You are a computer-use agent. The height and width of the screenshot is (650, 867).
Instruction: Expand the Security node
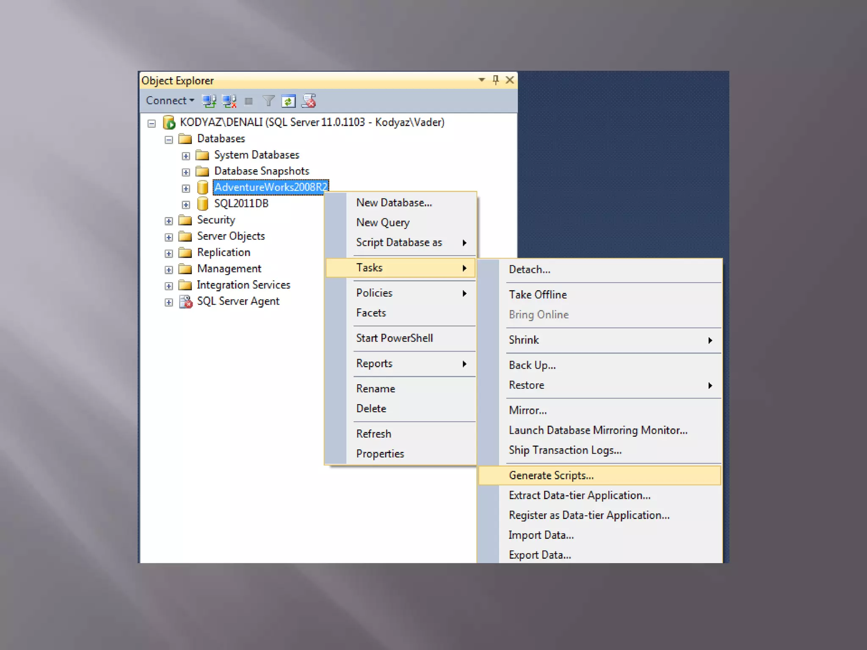click(x=168, y=221)
